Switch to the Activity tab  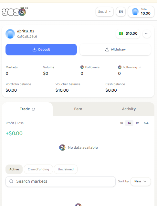coord(129,109)
